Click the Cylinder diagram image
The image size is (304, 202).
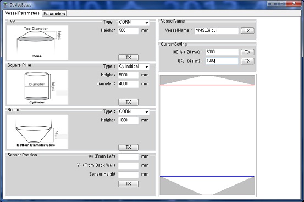37,87
